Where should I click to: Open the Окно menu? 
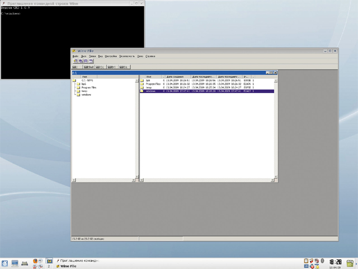[x=140, y=56]
